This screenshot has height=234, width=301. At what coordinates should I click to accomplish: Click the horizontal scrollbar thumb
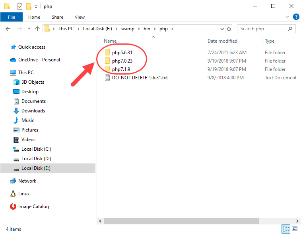pos(181,221)
